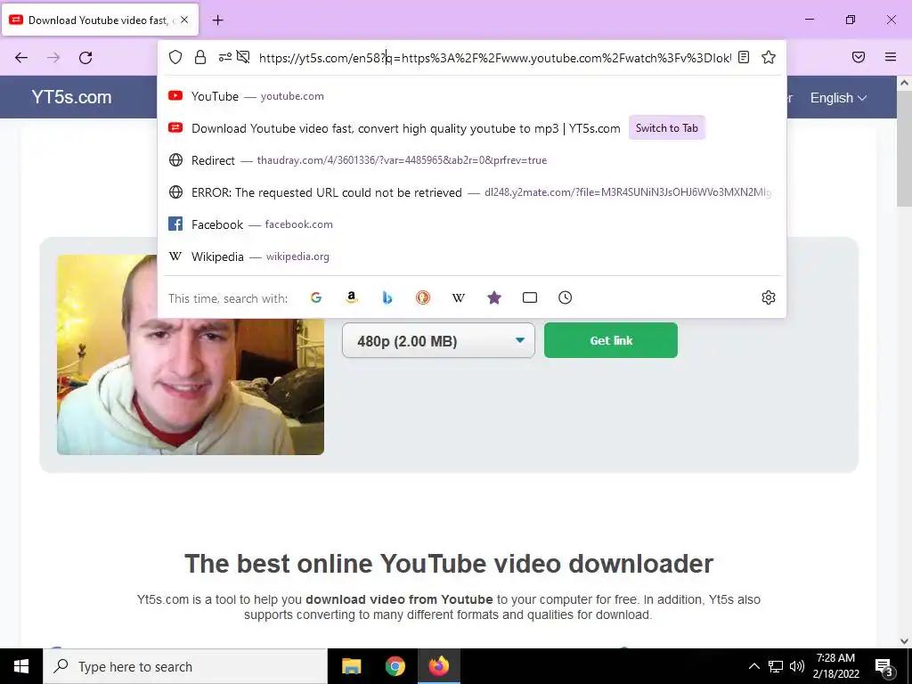Open site permissions icon in address bar

(x=225, y=57)
